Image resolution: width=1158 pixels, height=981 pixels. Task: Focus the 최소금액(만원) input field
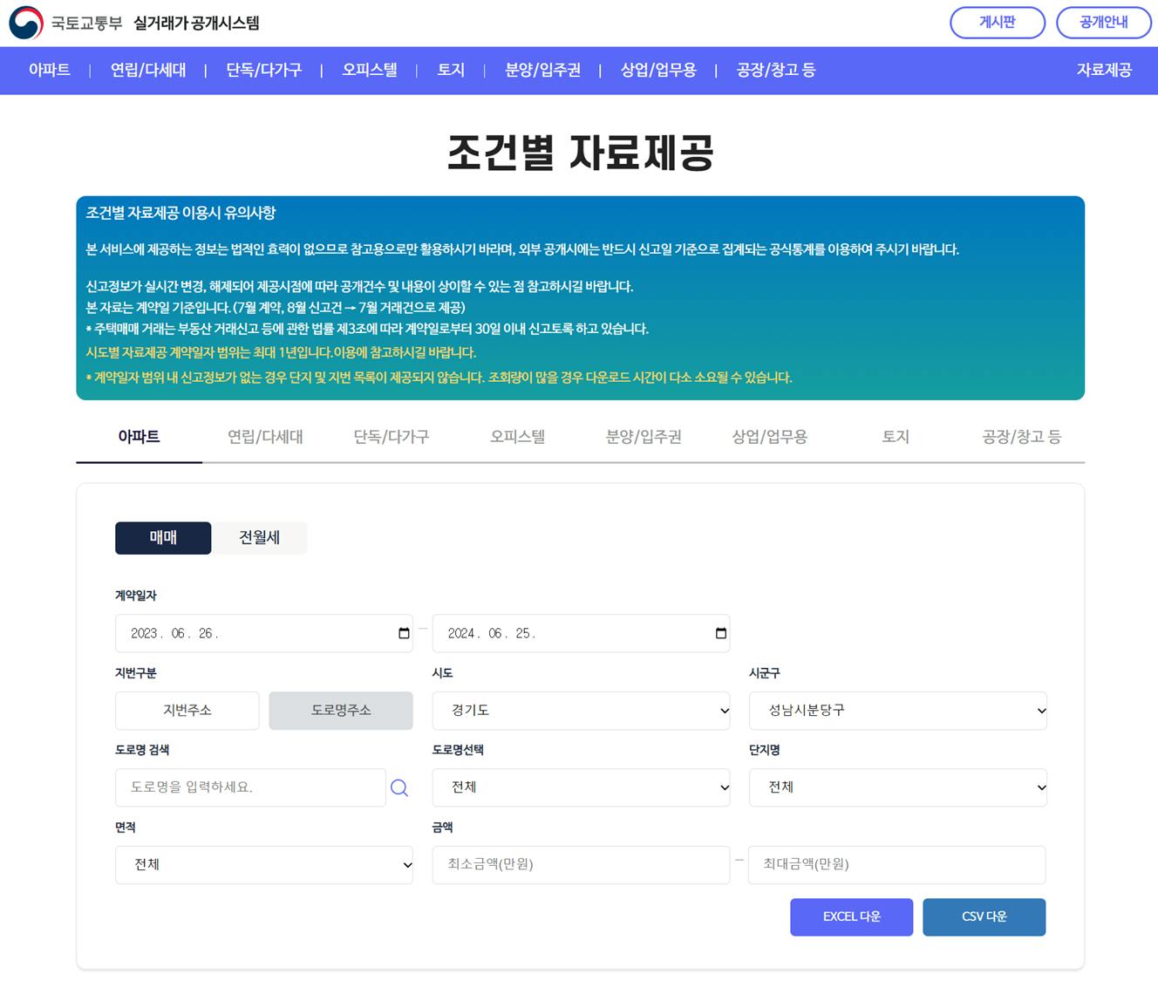581,865
